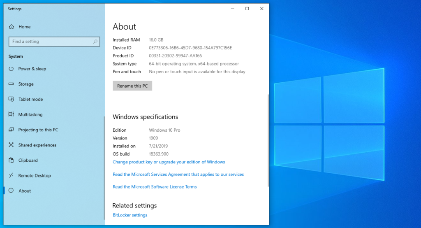The height and width of the screenshot is (228, 421).
Task: Open Remote Desktop label
Action: click(x=35, y=176)
